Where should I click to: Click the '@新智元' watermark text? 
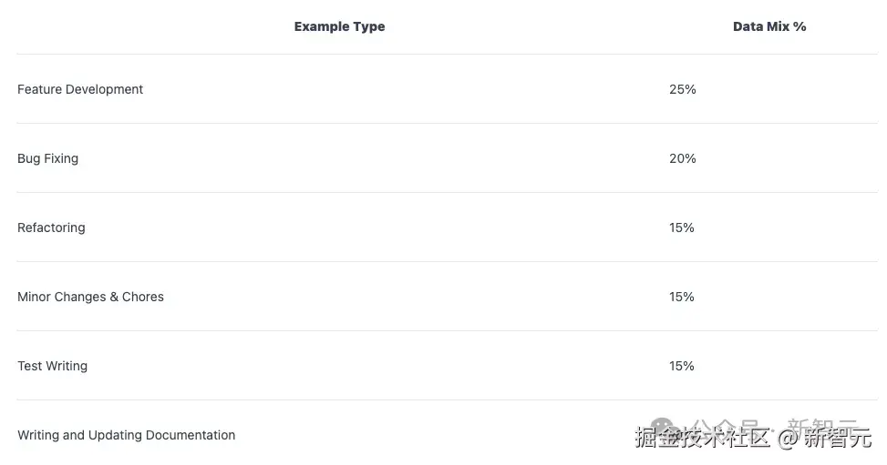[825, 439]
